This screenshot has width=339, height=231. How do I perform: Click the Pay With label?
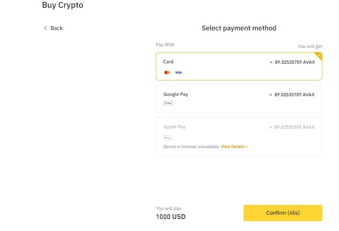(165, 44)
